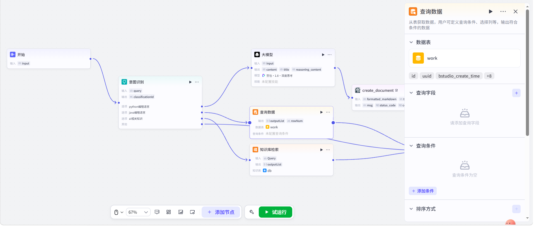This screenshot has width=534, height=226.
Task: Click 豆包 1.8 model label in 大模型
Action: tap(277, 76)
